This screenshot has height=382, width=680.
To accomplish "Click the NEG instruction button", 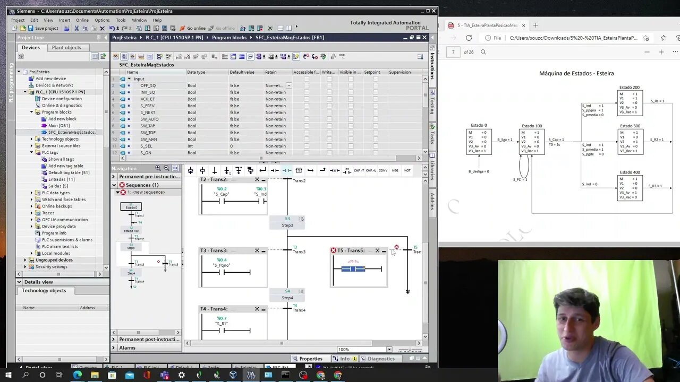I will 395,170.
